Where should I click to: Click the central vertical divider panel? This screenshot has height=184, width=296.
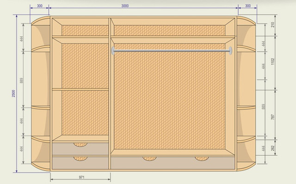[x=110, y=94]
